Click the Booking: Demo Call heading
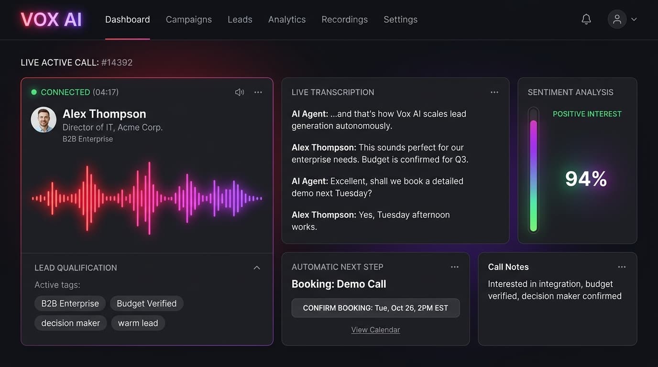 [339, 284]
